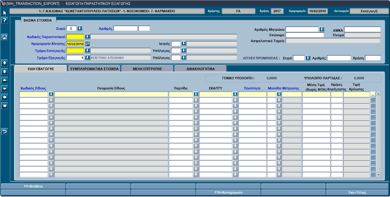Click the undo return arrow icon

(5, 132)
